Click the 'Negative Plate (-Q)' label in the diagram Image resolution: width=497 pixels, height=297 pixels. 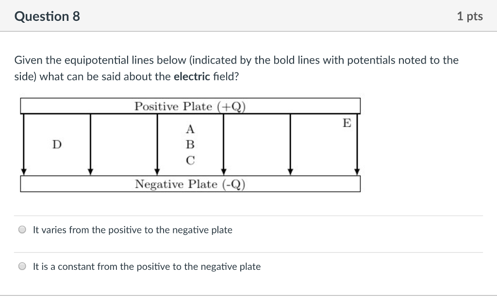190,184
